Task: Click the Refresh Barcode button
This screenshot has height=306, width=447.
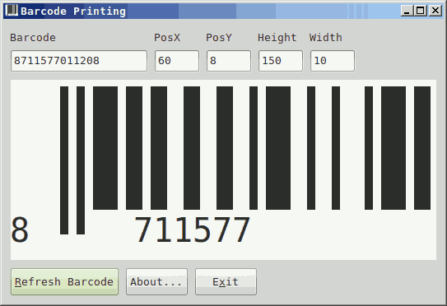Action: point(64,282)
